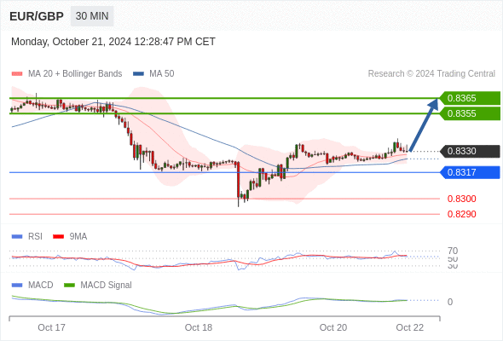Click the 0.8317 blue pivot label

coord(471,172)
